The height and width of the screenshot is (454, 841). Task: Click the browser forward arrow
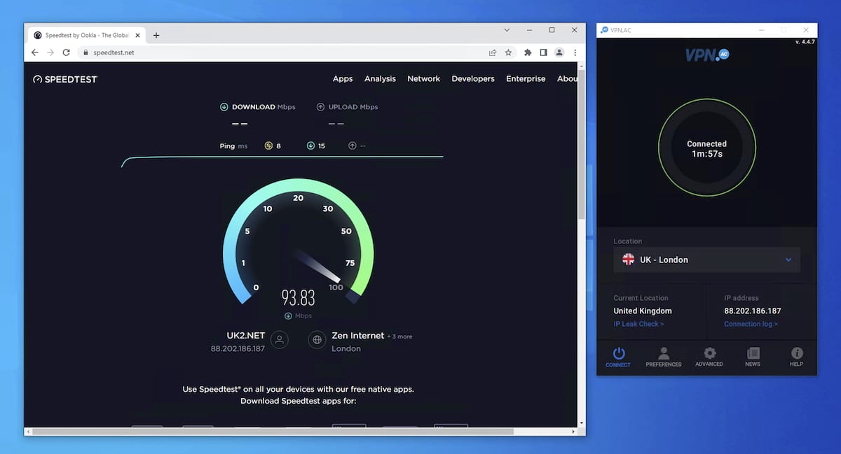(50, 52)
